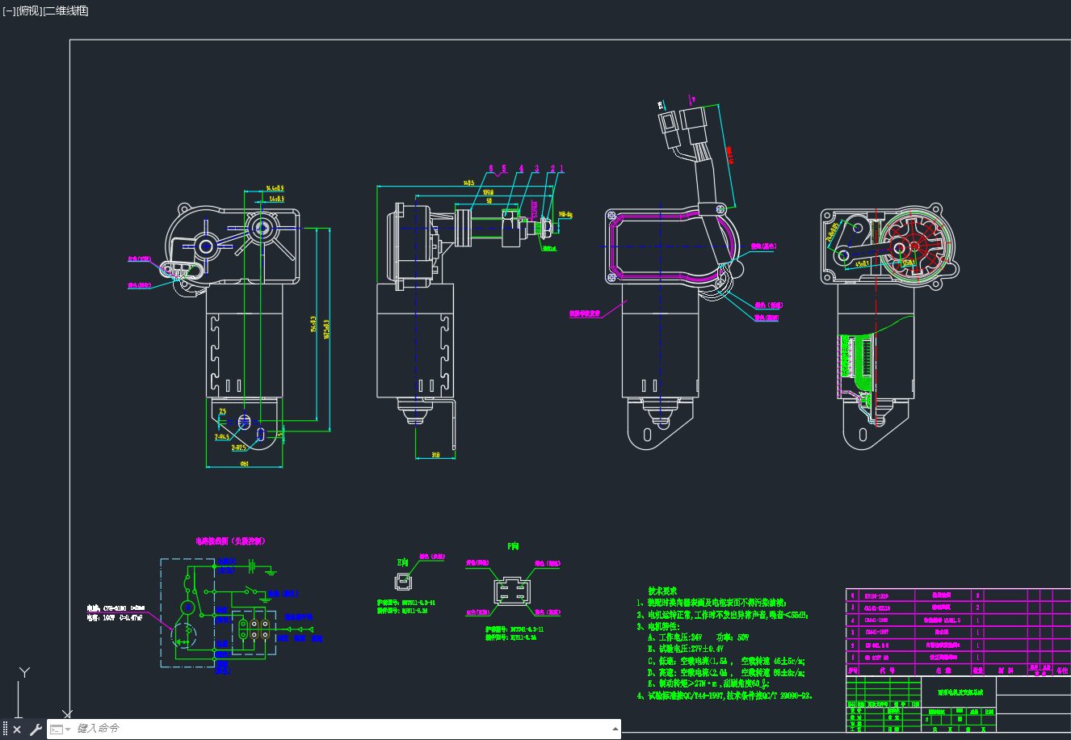Open the 俯视 view controls menu
Image resolution: width=1071 pixels, height=740 pixels.
click(28, 11)
